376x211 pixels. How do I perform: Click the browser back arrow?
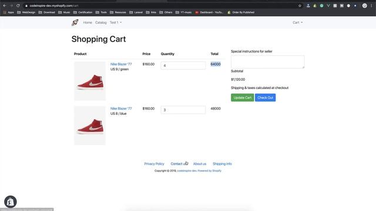(x=5, y=5)
